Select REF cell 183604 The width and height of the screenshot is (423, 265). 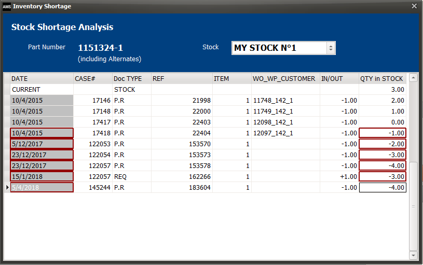pyautogui.click(x=182, y=187)
